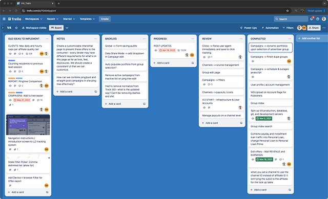
Task: Open a new browser tab
Action: click(58, 4)
